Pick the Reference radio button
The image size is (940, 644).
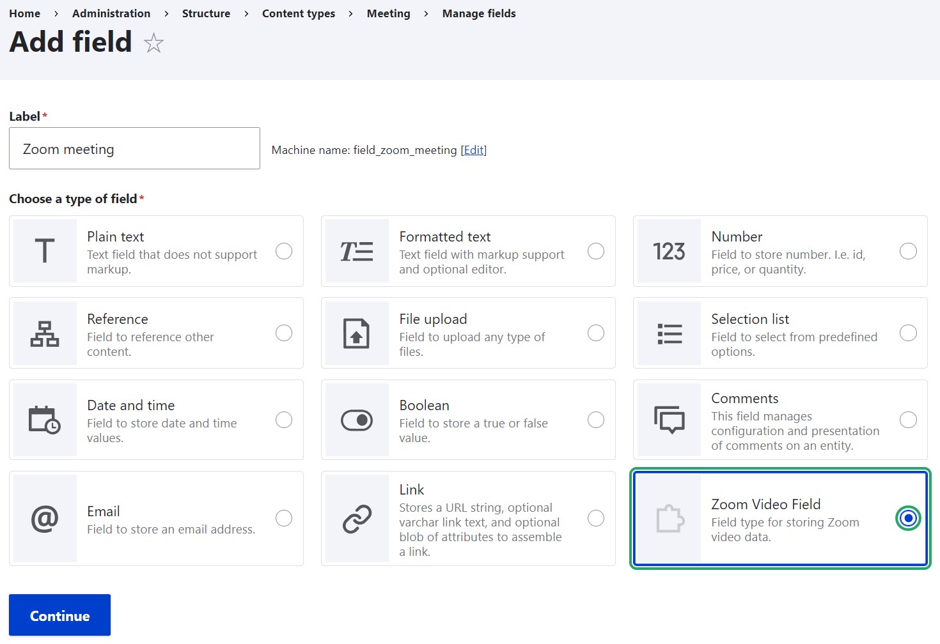pos(284,333)
